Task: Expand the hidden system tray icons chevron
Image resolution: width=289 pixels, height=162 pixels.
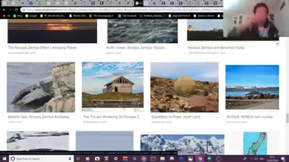Action: point(252,159)
